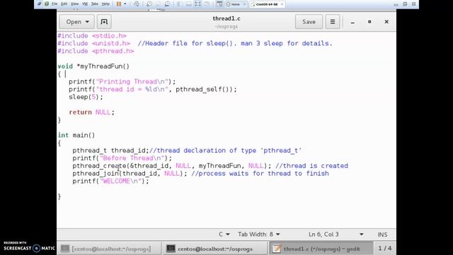The image size is (453, 255).
Task: Place cursor on '#include <stdio.h>' line
Action: pyautogui.click(x=92, y=36)
